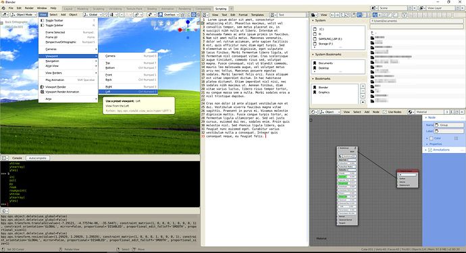Click the scene browse icon
466x253 pixels.
(x=374, y=8)
